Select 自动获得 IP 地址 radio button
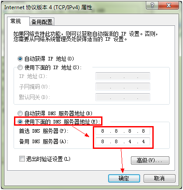This screenshot has width=183, height=190. pos(20,59)
